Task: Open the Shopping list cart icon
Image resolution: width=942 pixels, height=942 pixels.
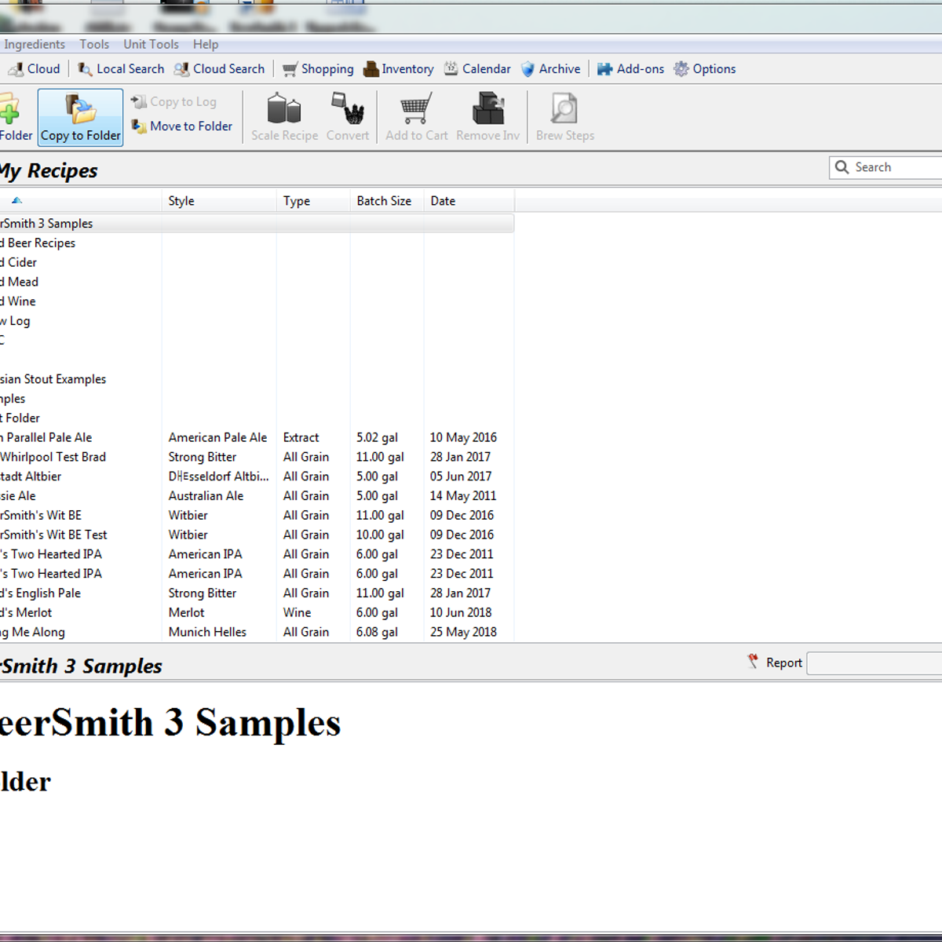Action: click(290, 69)
